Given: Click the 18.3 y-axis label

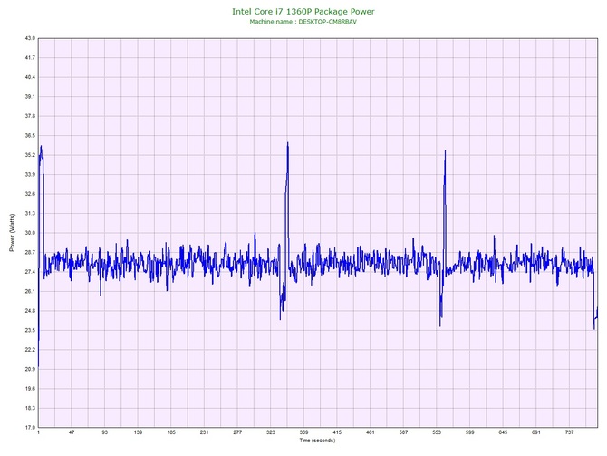Looking at the screenshot, I should [30, 408].
